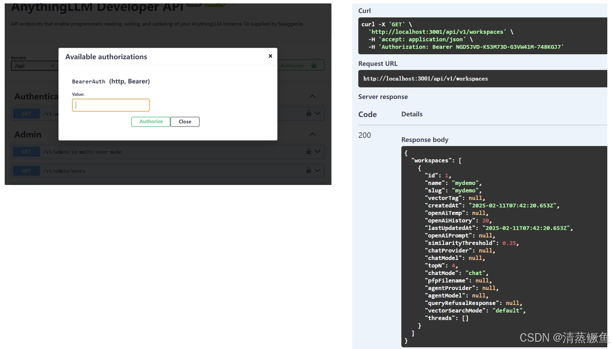Click the Close button in authorizations dialog

[185, 122]
